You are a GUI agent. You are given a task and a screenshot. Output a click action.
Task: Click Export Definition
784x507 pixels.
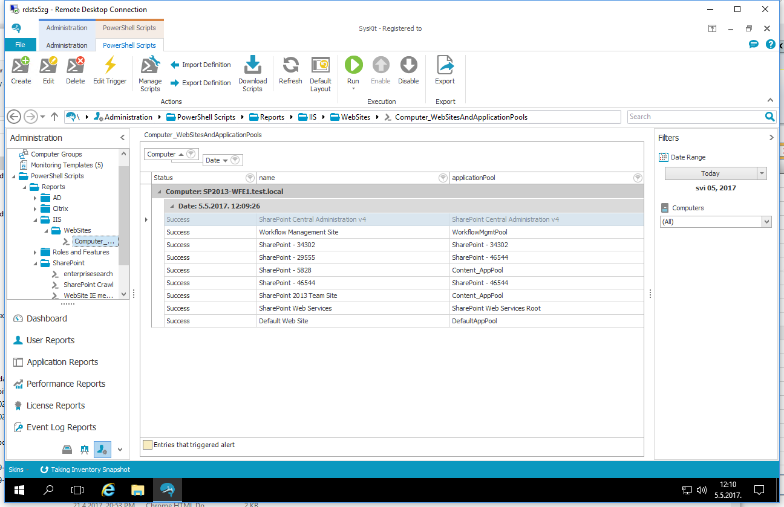201,83
